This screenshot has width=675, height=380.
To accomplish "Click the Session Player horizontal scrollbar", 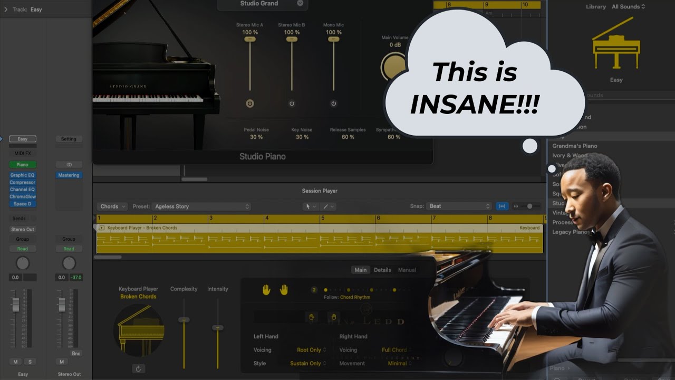I will coord(108,257).
